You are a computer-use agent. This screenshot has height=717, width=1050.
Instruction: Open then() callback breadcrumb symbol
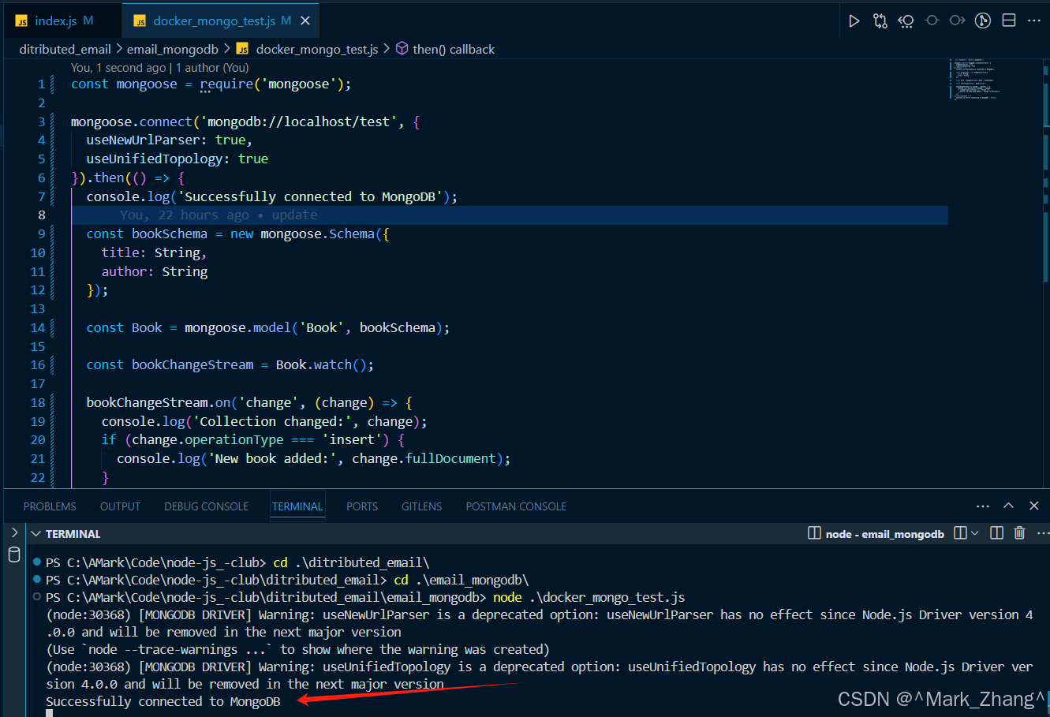(x=445, y=49)
